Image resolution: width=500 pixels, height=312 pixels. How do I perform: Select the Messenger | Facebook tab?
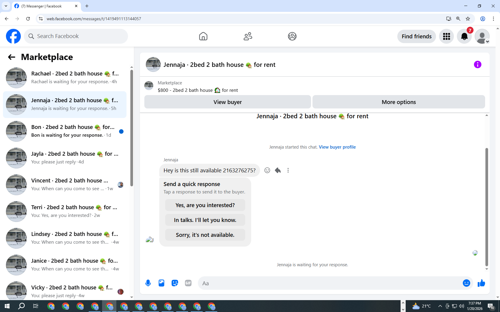(46, 6)
